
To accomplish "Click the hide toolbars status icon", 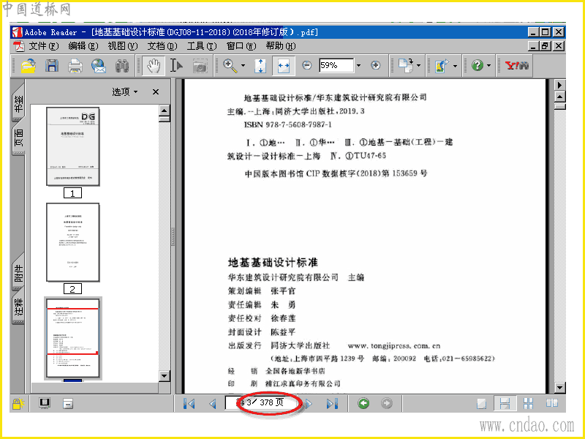I will click(68, 404).
